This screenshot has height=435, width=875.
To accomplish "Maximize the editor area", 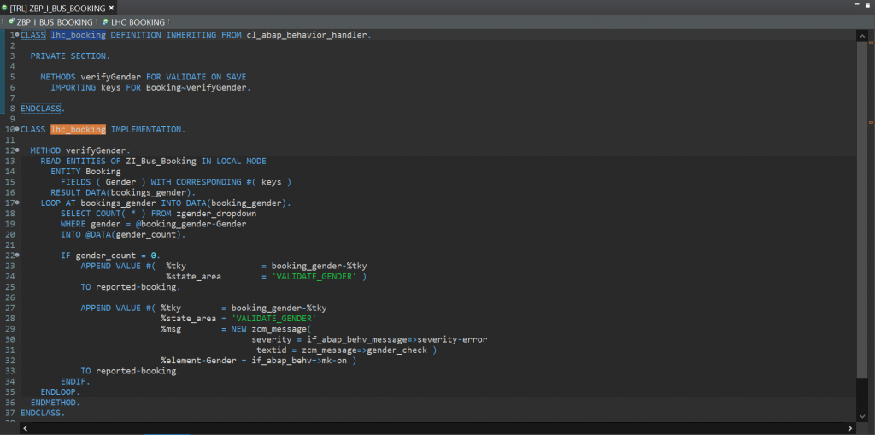I will coord(869,4).
